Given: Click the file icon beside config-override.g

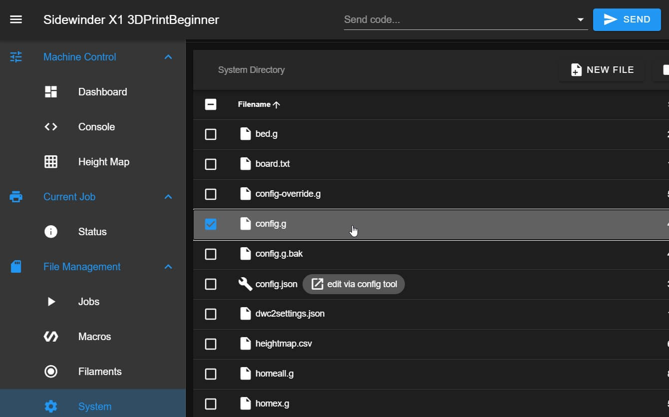Looking at the screenshot, I should click(245, 194).
